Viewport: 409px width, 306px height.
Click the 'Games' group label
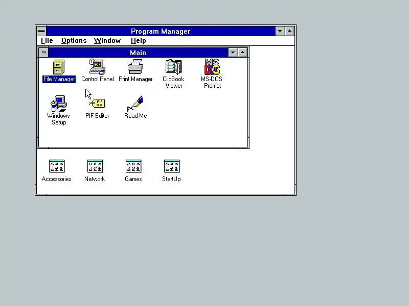[x=133, y=179]
